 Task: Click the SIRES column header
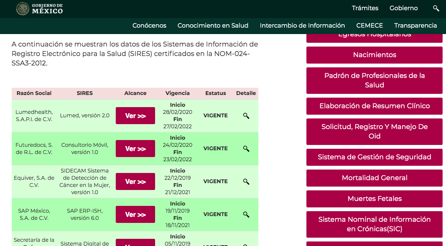(x=85, y=93)
